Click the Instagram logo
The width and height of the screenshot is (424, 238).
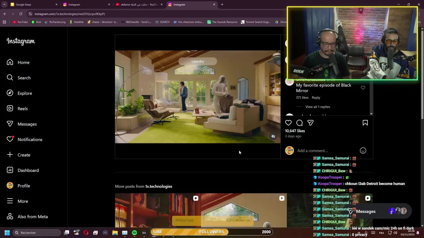coord(21,41)
